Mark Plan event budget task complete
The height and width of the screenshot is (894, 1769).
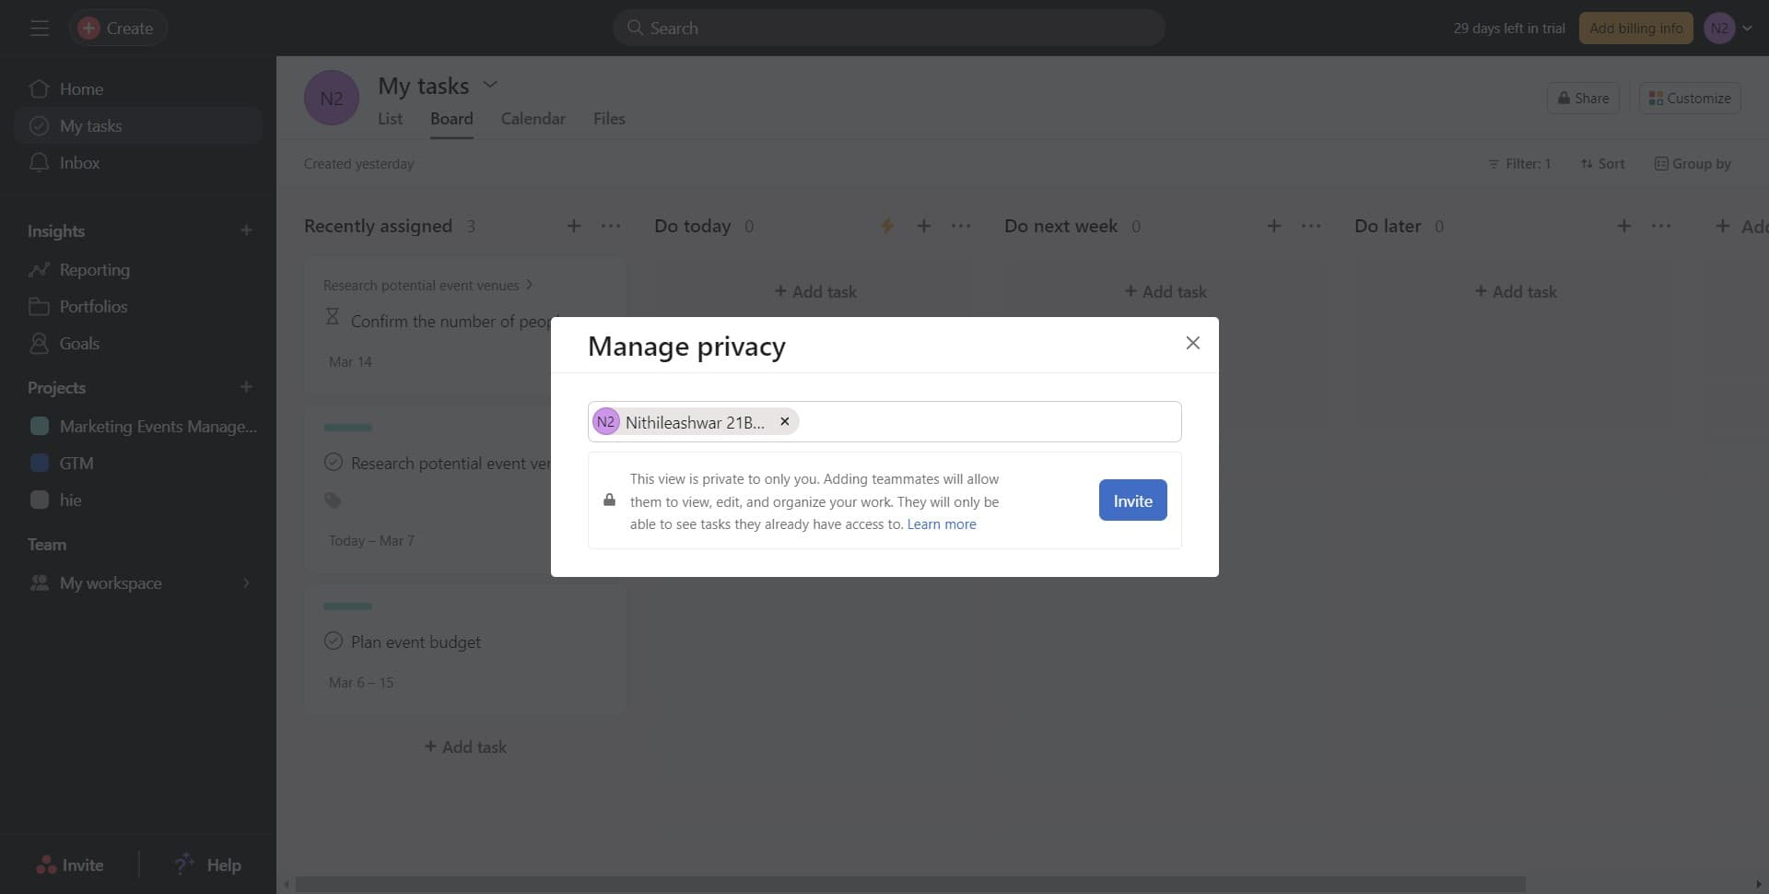(334, 641)
